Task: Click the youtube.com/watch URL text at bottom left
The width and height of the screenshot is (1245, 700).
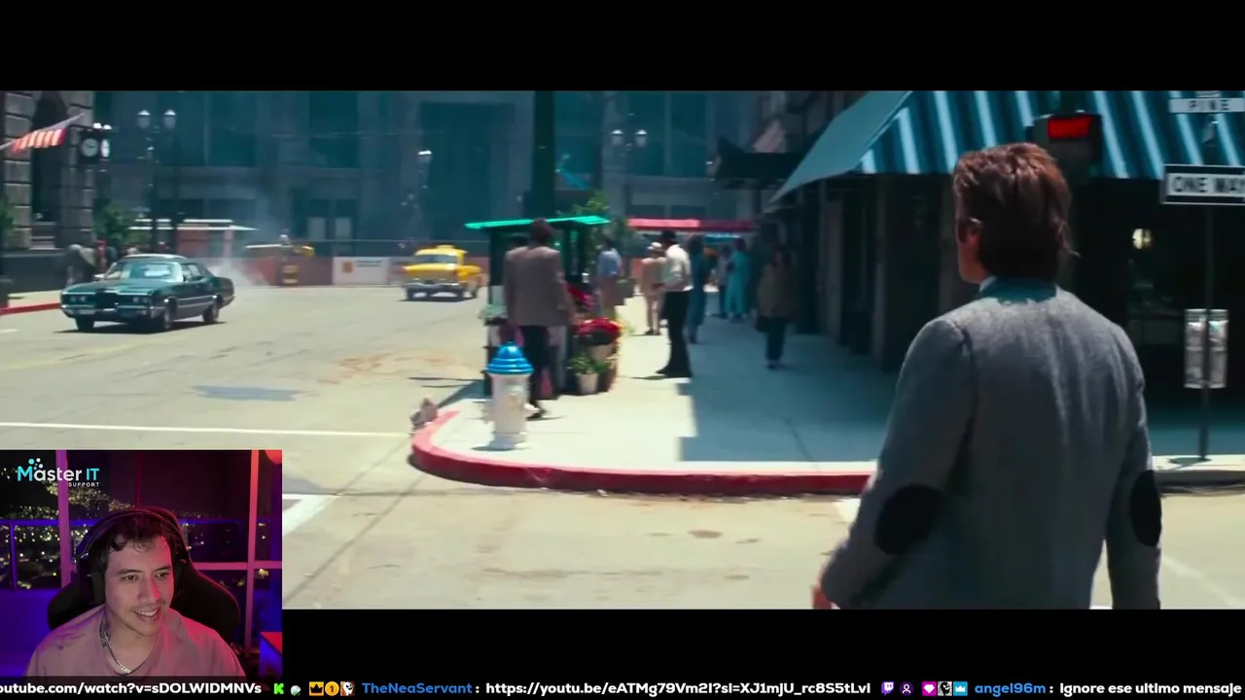Action: (130, 688)
